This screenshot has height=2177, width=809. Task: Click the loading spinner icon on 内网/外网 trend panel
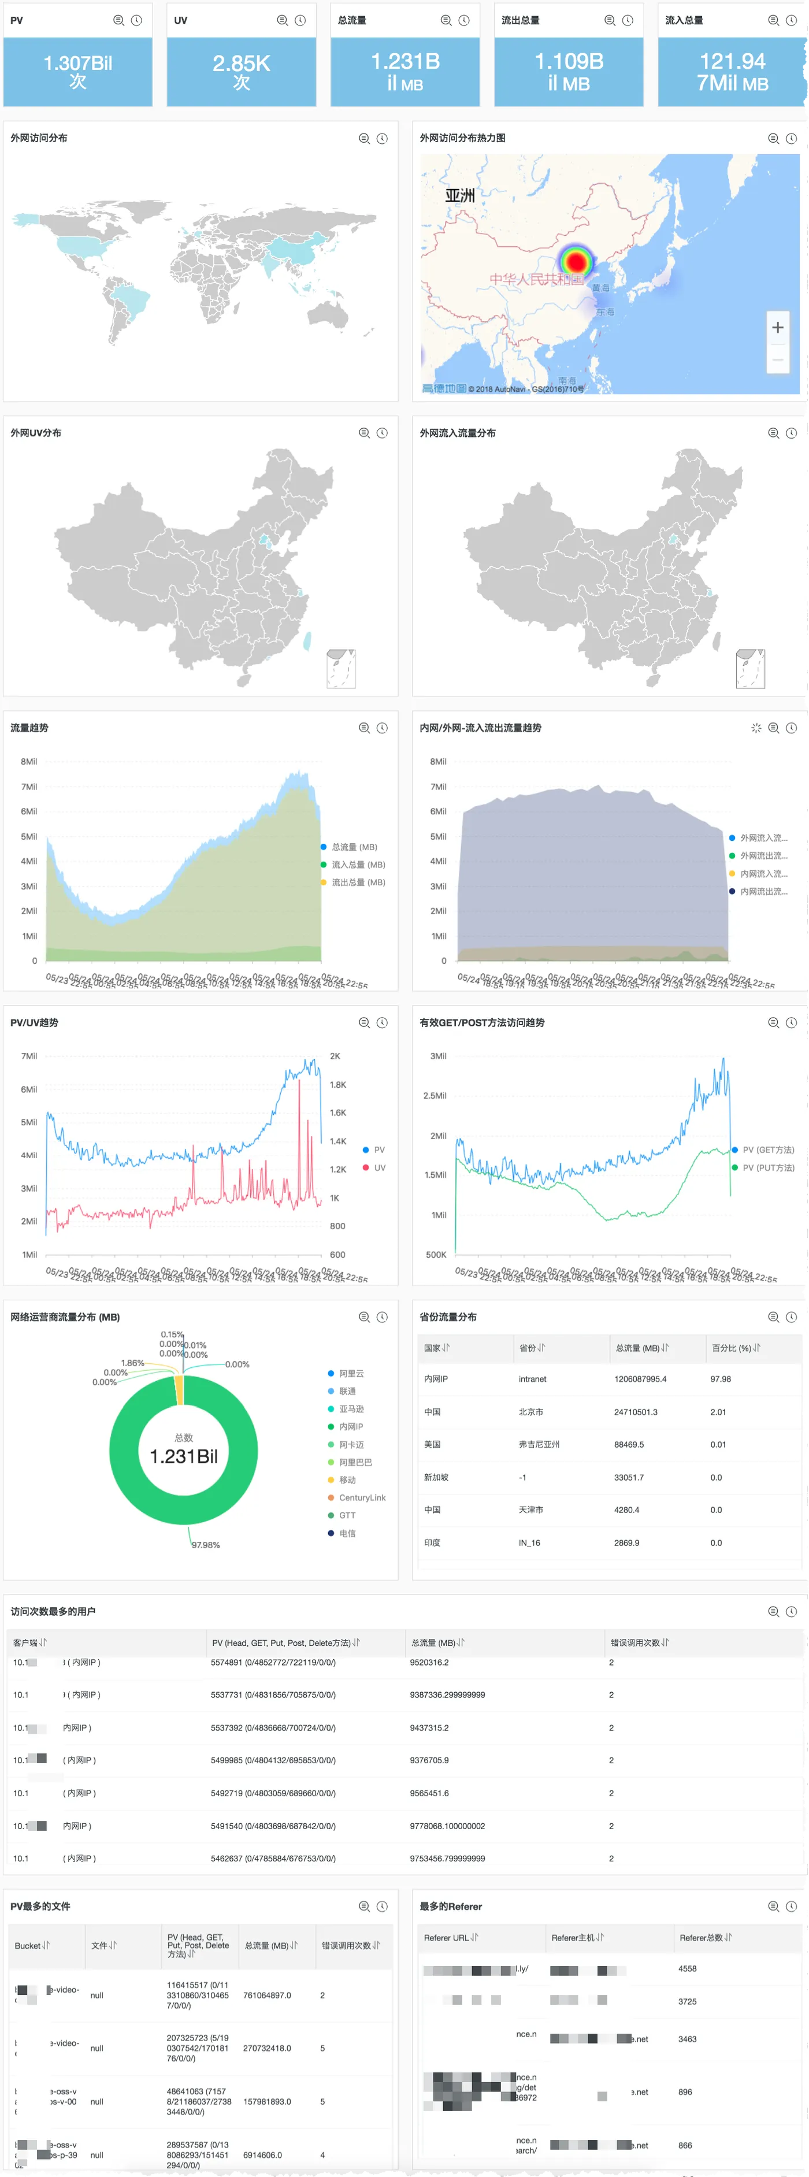pos(756,728)
